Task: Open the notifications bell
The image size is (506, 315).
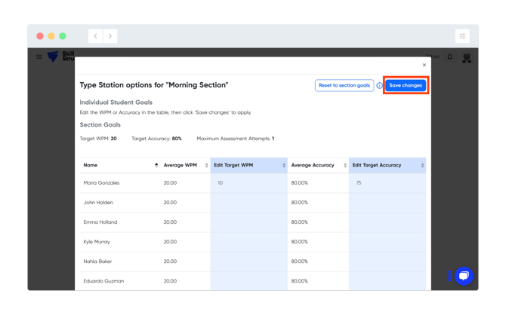Action: 450,57
